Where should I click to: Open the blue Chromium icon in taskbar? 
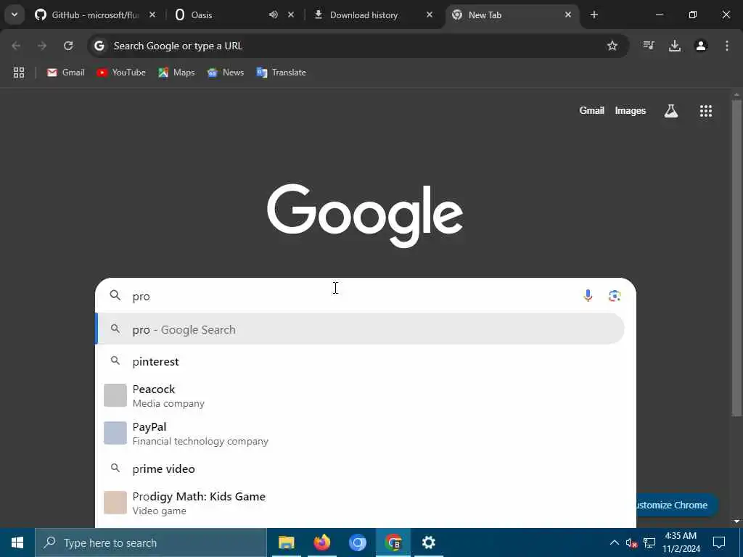(357, 542)
